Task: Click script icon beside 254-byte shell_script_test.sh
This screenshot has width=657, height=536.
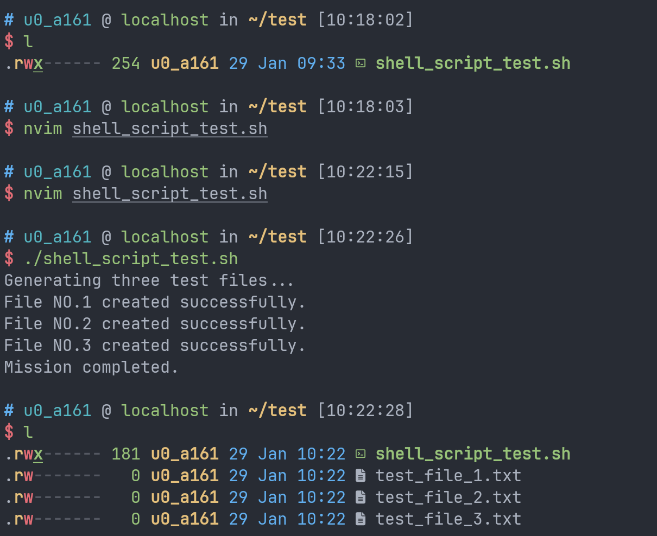Action: 360,63
